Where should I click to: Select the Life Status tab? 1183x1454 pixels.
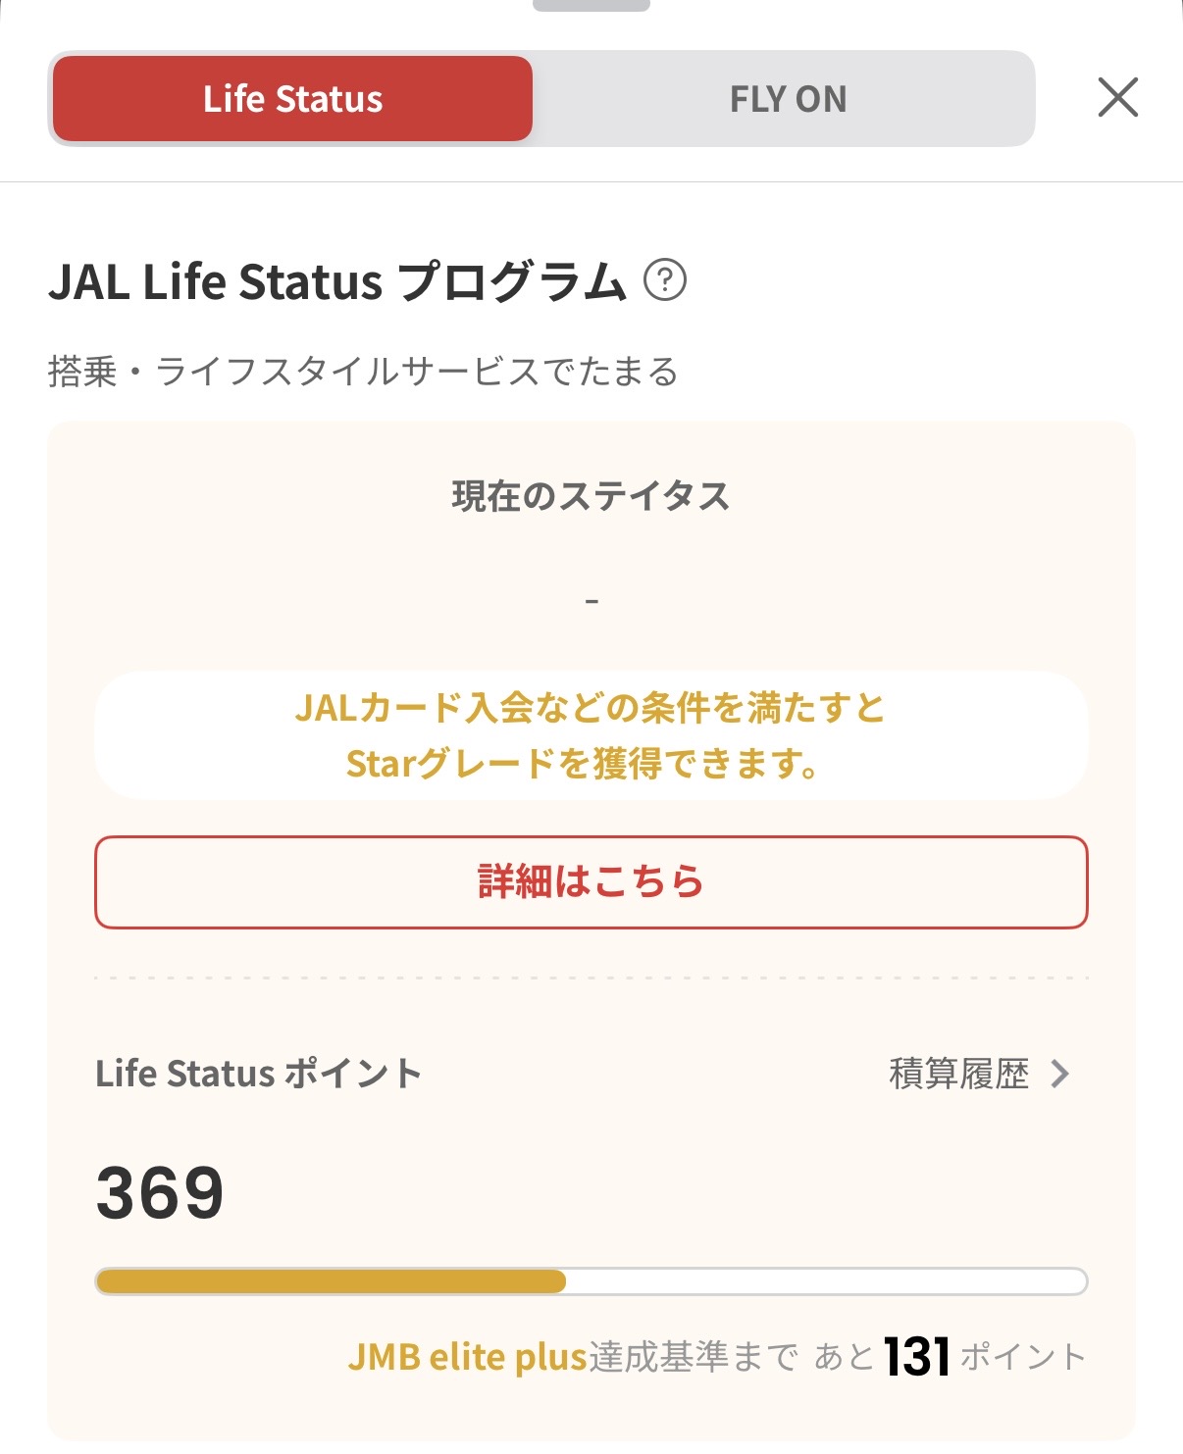point(292,99)
